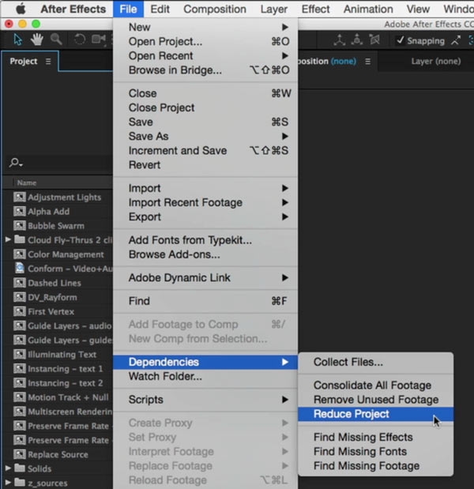Click the Local Axis Mode icon
Image resolution: width=474 pixels, height=489 pixels.
coord(339,40)
